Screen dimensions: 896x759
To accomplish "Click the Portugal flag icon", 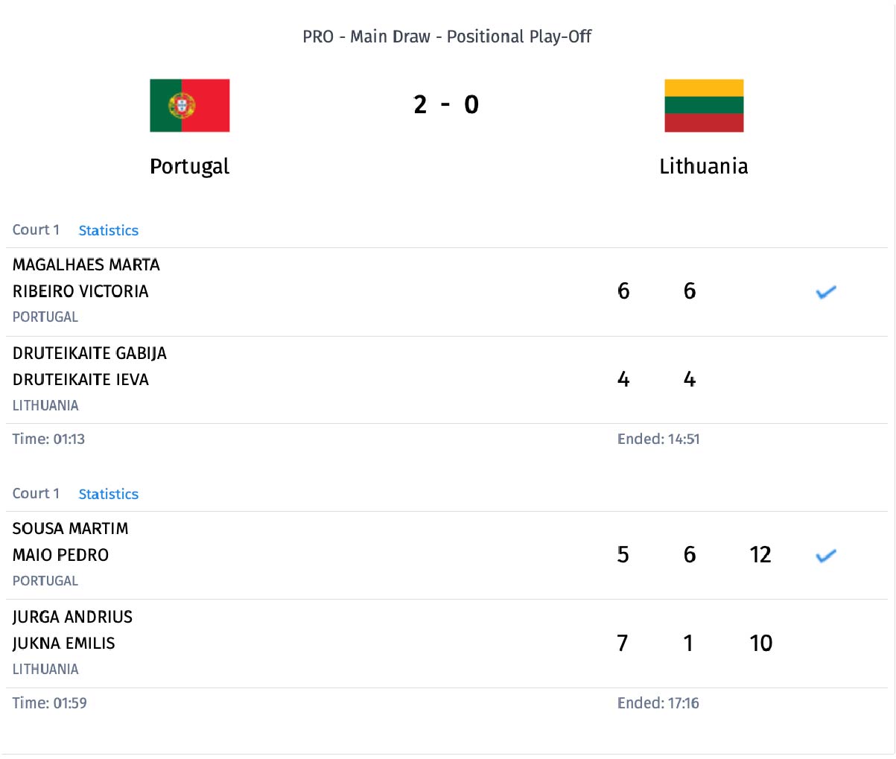I will point(189,106).
